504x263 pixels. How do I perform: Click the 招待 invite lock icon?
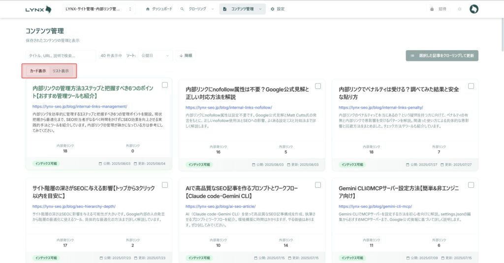pos(432,9)
